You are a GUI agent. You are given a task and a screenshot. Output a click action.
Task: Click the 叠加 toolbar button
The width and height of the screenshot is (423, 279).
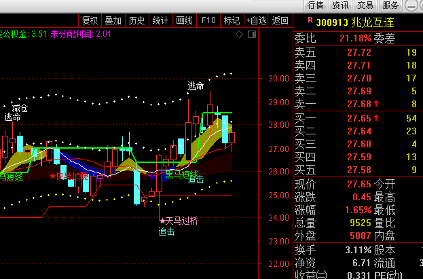coord(113,20)
